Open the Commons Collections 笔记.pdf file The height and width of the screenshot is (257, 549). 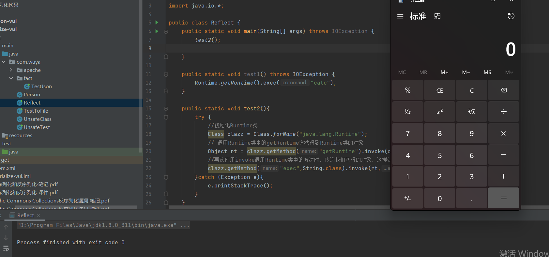[55, 201]
